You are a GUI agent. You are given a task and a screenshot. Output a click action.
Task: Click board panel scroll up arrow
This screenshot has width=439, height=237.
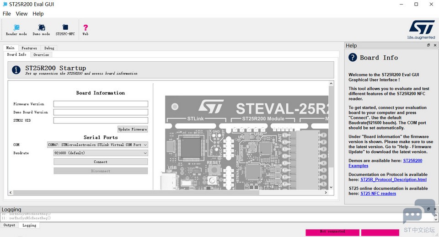tap(331, 83)
